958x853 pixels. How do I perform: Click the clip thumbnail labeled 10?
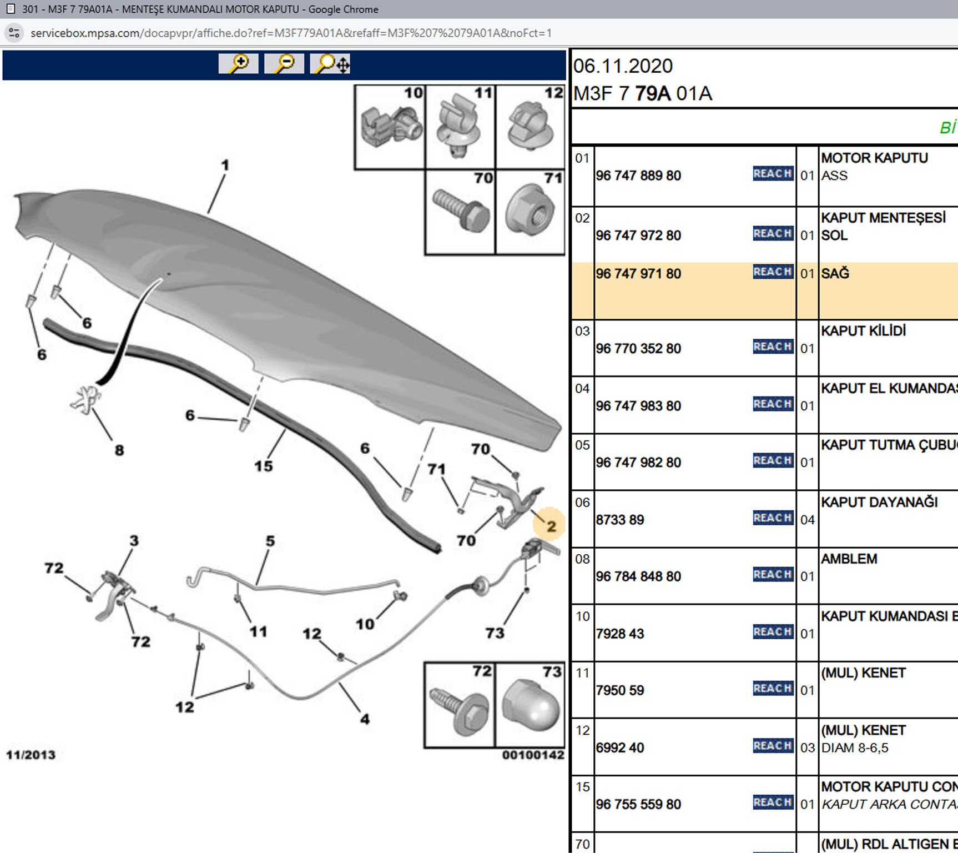[390, 128]
